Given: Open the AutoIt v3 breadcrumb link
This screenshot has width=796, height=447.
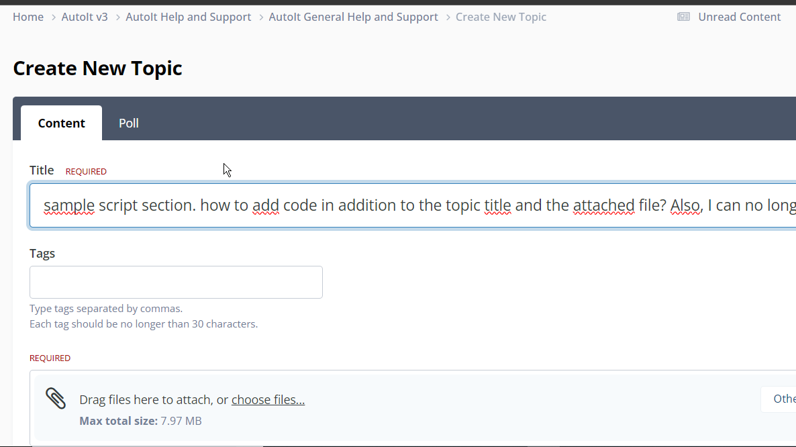Looking at the screenshot, I should 85,17.
